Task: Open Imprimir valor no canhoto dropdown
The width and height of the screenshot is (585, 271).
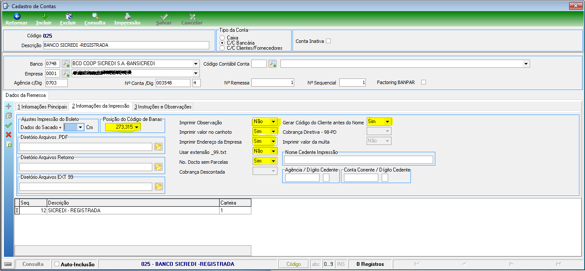Action: [273, 132]
